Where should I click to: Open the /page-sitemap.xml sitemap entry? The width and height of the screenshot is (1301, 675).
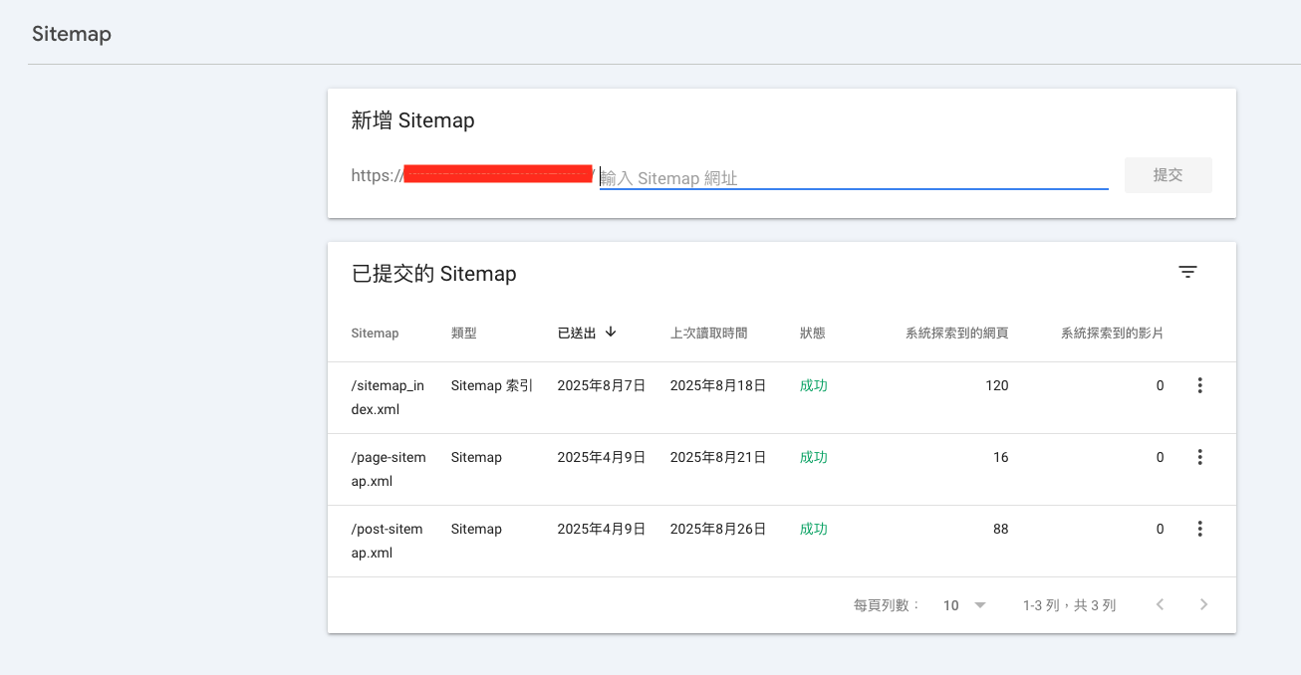point(388,469)
